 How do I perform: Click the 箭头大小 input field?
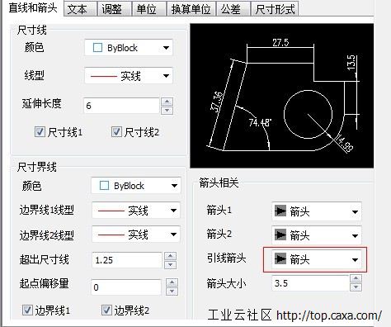pyautogui.click(x=310, y=283)
